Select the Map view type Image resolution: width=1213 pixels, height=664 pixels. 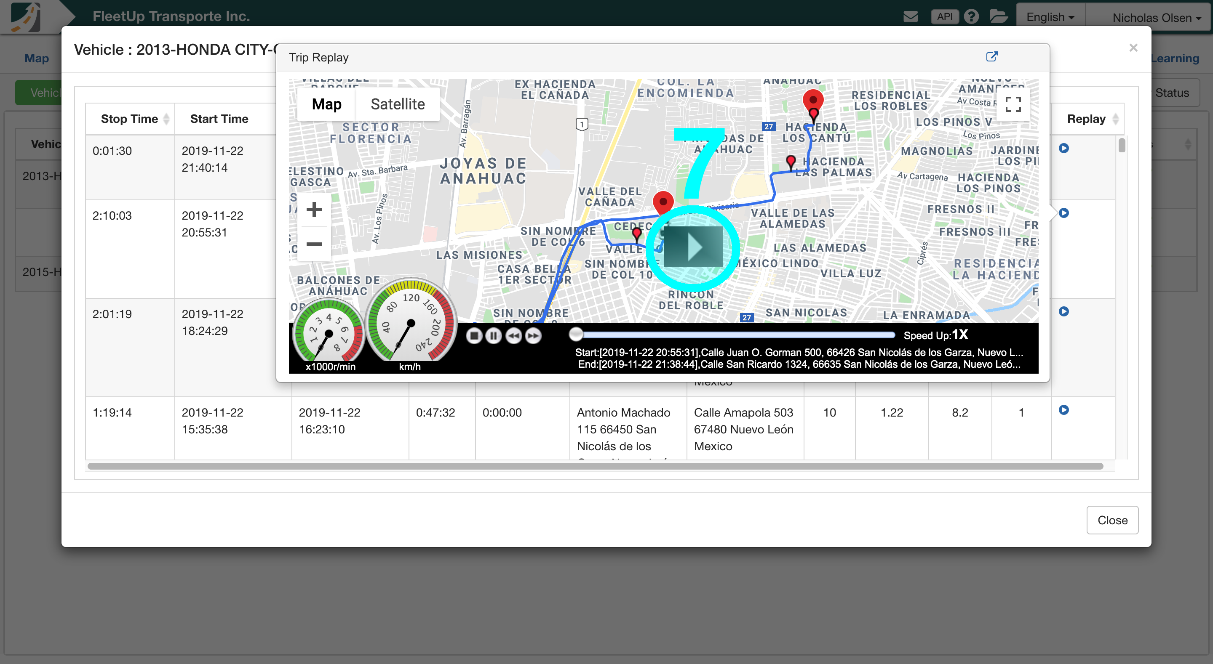tap(326, 104)
